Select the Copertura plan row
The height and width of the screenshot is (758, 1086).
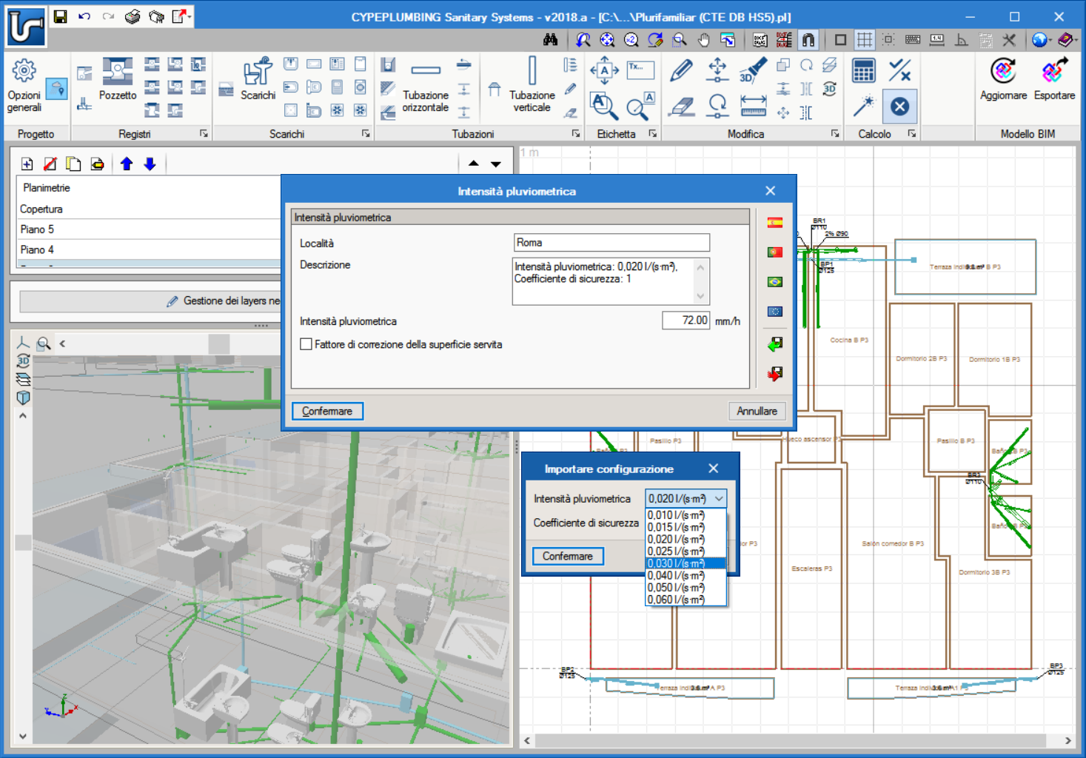148,209
